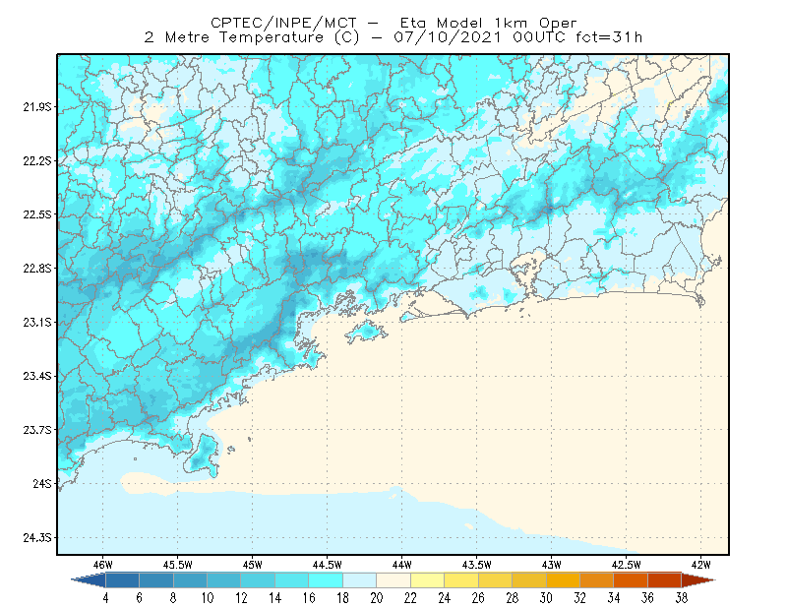
Task: Click the 44W longitude axis label
Action: 402,565
